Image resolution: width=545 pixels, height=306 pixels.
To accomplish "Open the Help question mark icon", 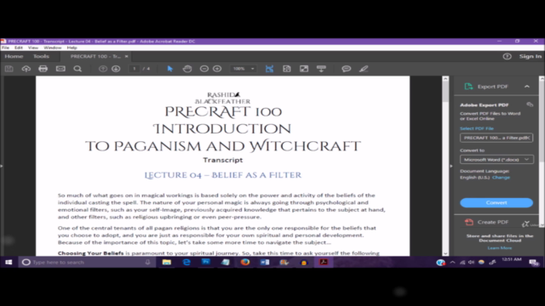I will pos(508,56).
